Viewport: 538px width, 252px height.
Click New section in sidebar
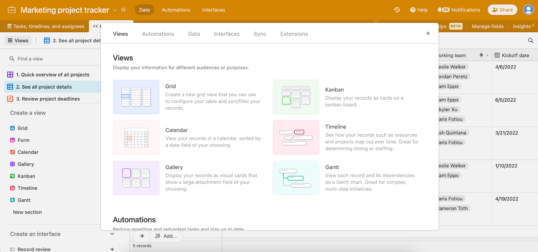click(28, 212)
